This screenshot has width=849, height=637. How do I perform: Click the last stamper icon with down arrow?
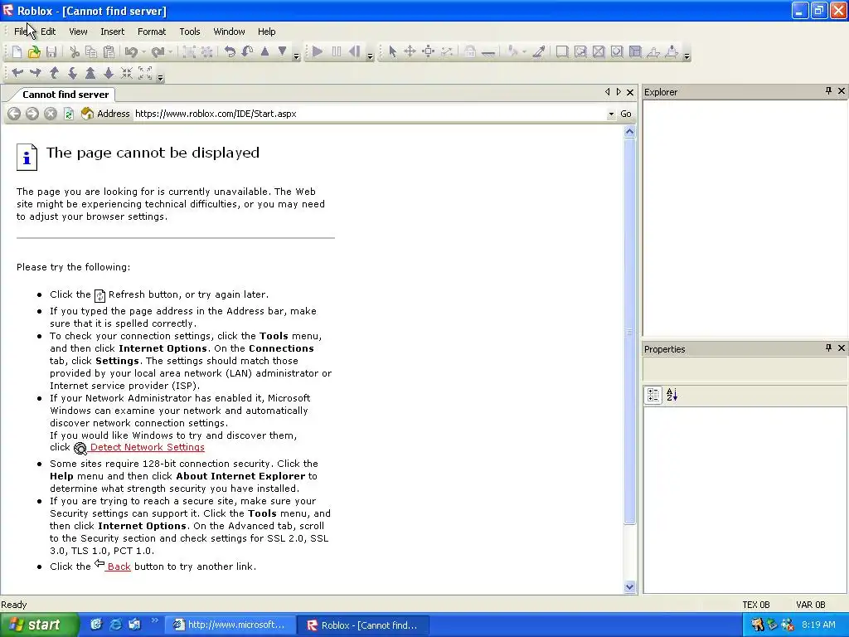[672, 52]
